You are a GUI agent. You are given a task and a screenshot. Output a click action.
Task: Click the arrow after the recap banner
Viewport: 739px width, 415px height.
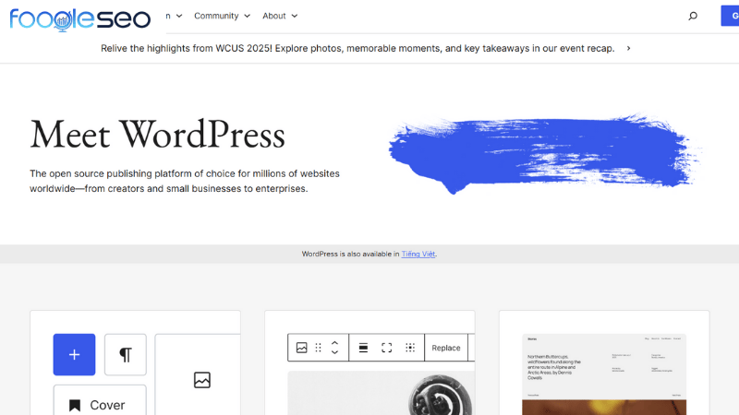tap(628, 49)
